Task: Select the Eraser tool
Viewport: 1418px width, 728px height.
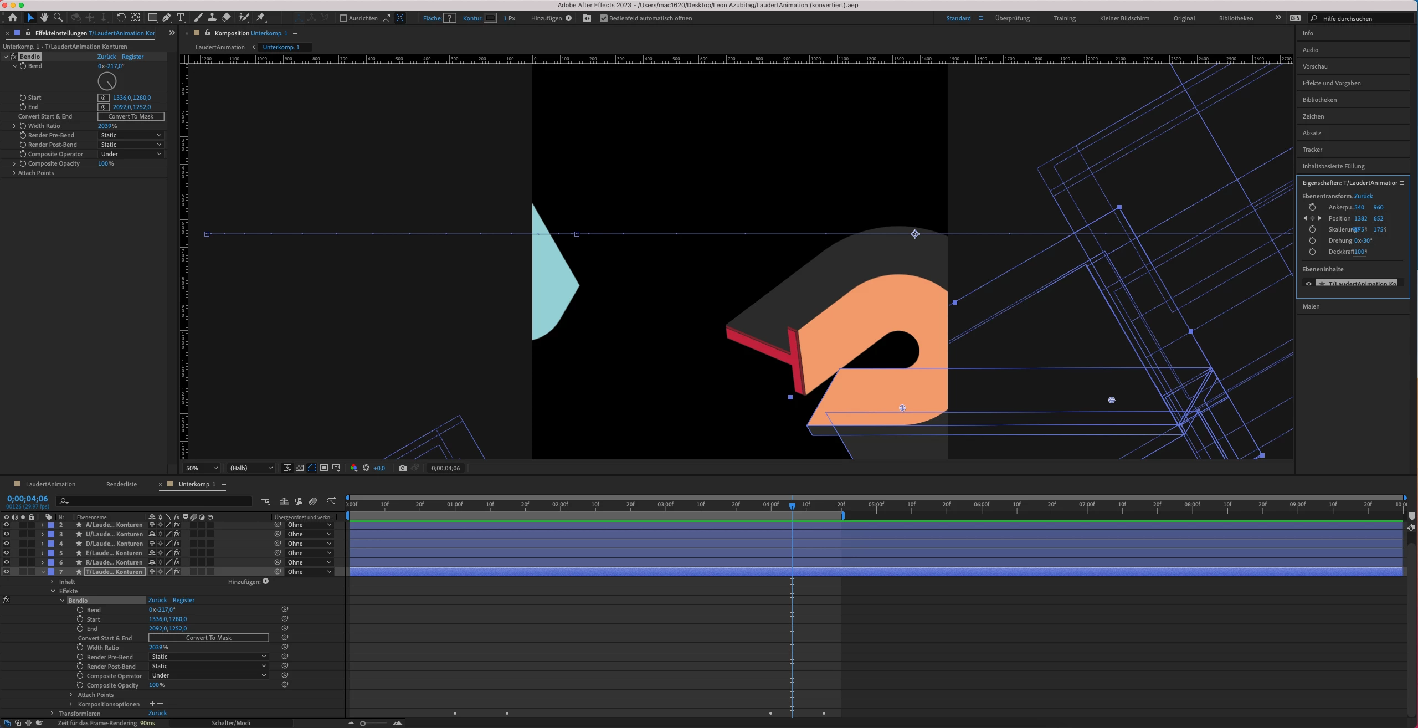Action: [x=226, y=18]
